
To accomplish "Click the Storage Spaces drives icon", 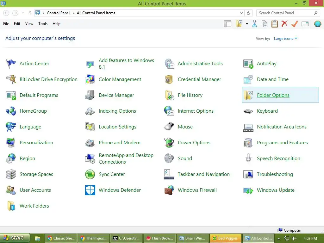I will tap(11, 174).
